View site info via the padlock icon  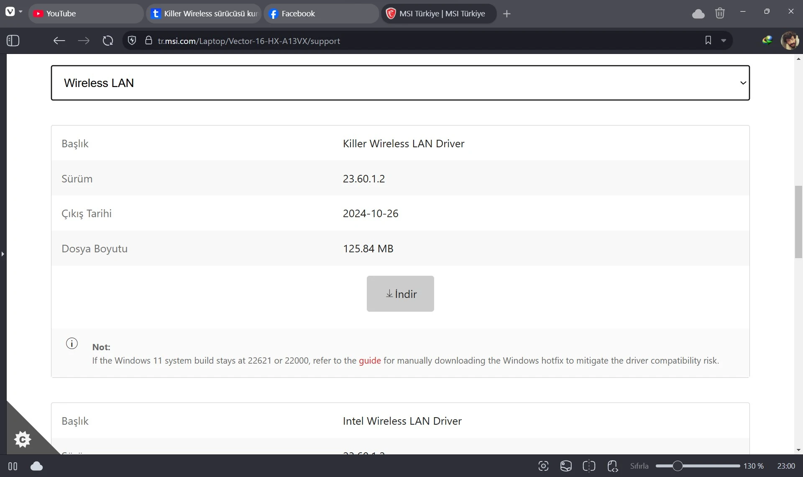tap(148, 40)
